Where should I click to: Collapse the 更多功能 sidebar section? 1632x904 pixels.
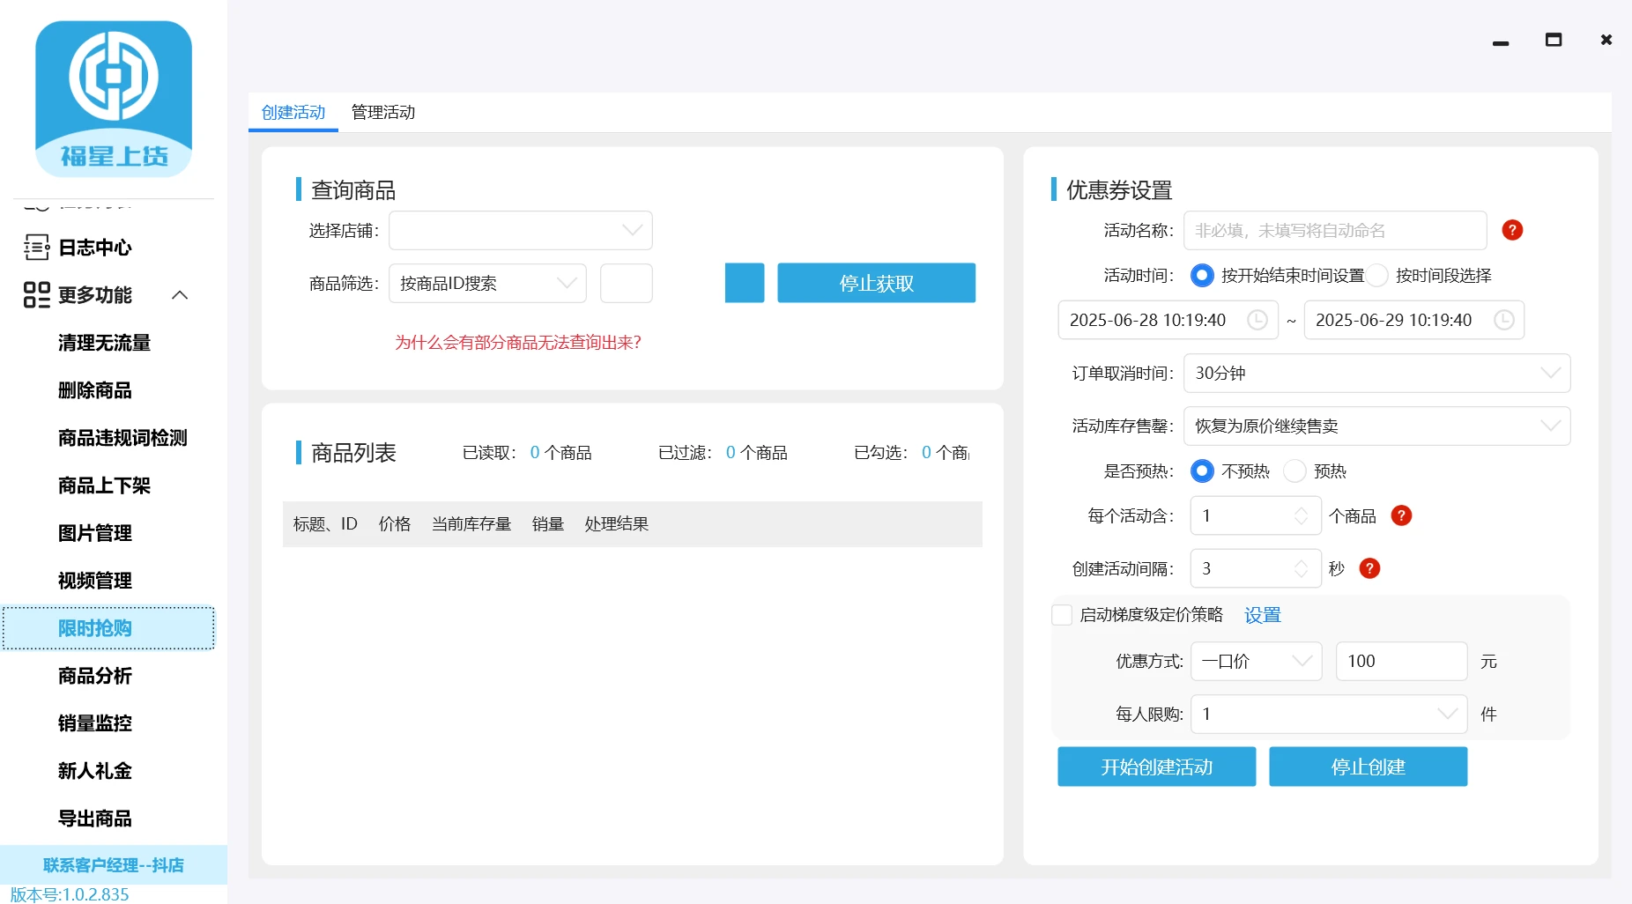pyautogui.click(x=180, y=295)
